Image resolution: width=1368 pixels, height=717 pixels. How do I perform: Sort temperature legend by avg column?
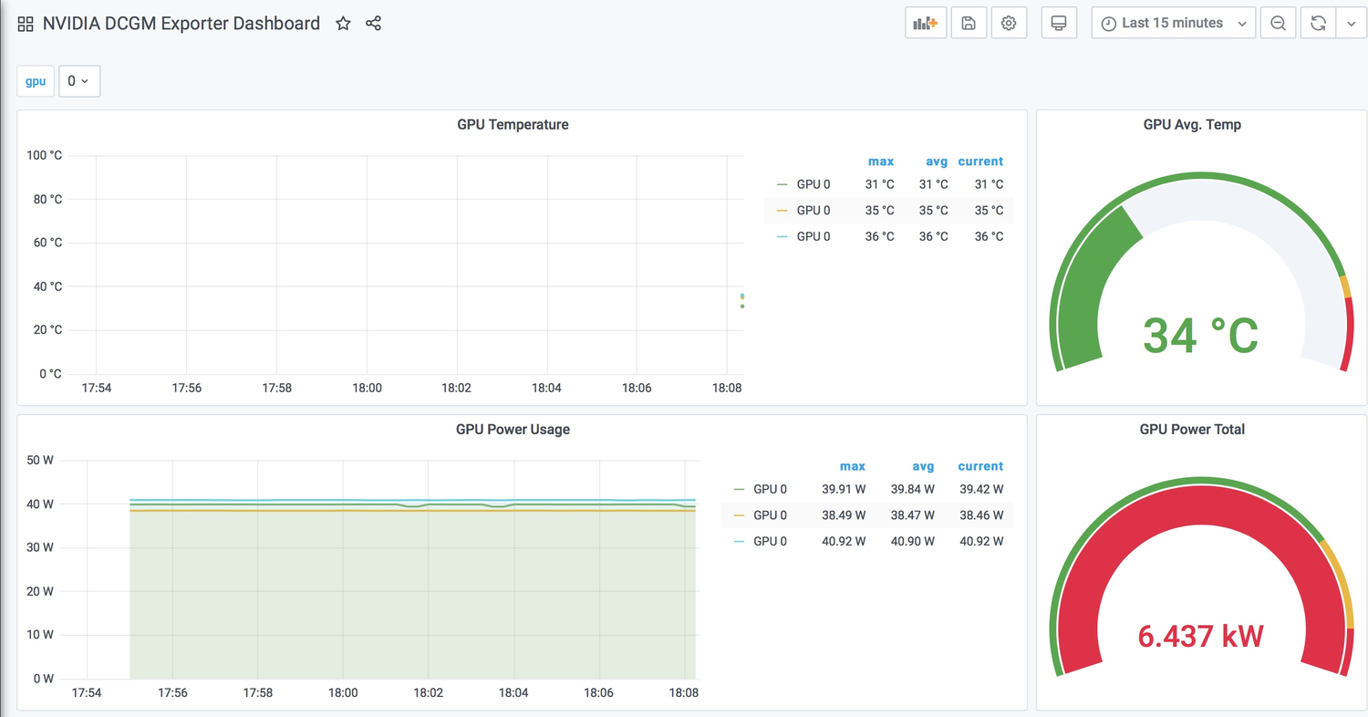pyautogui.click(x=937, y=161)
